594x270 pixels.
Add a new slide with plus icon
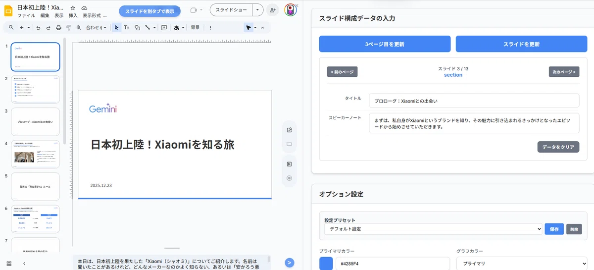pos(21,28)
